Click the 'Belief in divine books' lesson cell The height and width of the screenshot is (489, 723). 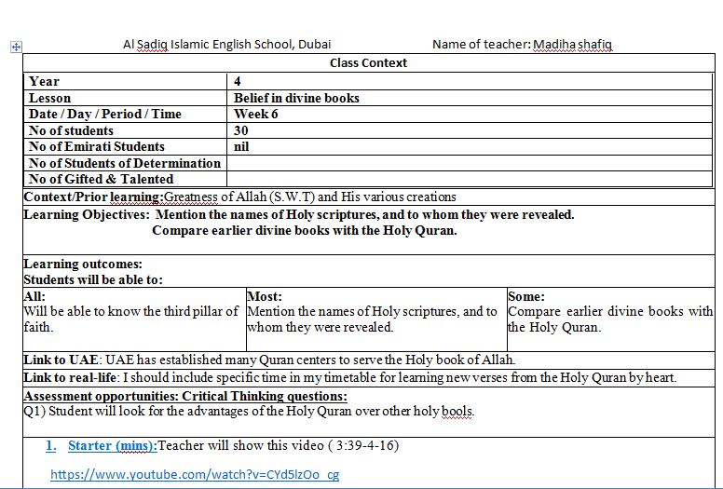coord(296,98)
